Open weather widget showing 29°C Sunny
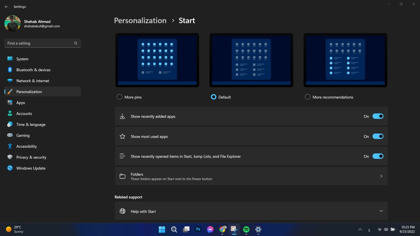The width and height of the screenshot is (420, 236). pyautogui.click(x=15, y=229)
